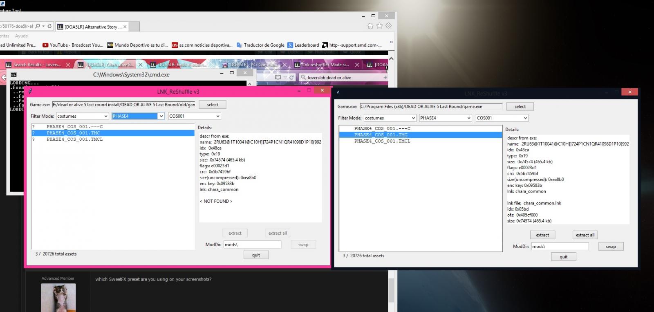Open the 'costumes' filter dropdown in pink window
The image size is (654, 312).
[82, 116]
